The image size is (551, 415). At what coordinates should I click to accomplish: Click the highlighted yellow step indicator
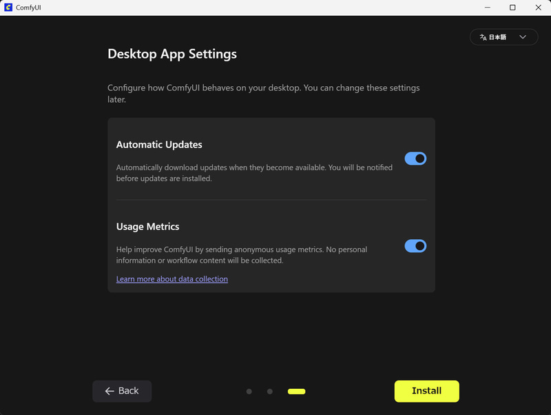point(296,391)
